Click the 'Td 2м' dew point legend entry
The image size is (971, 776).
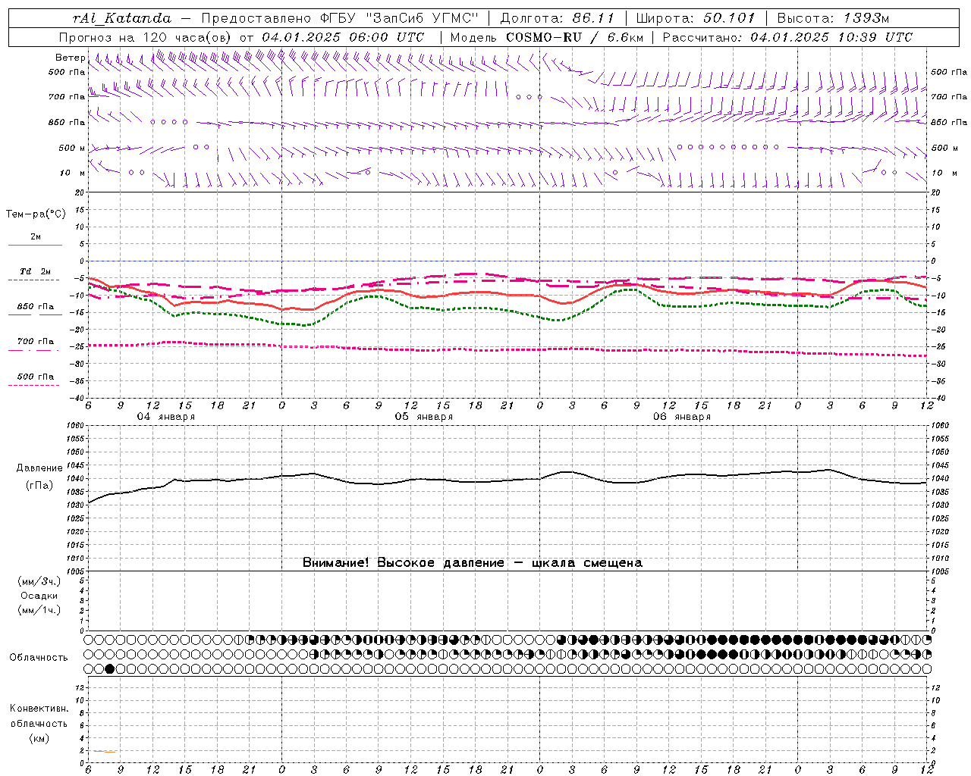tap(35, 275)
